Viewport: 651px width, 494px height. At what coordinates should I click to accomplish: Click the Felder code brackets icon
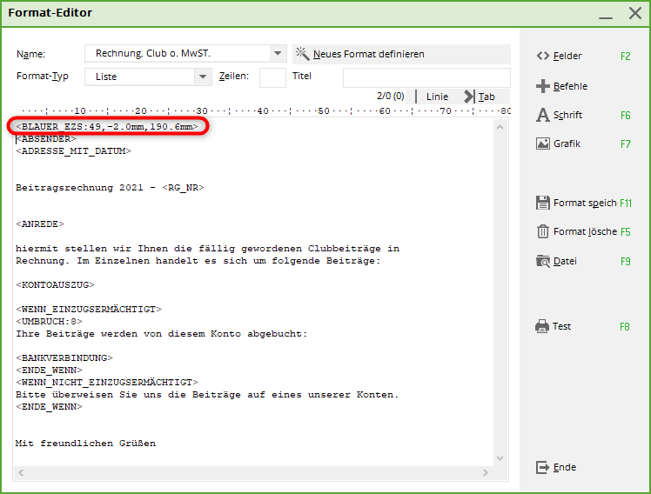(x=543, y=57)
